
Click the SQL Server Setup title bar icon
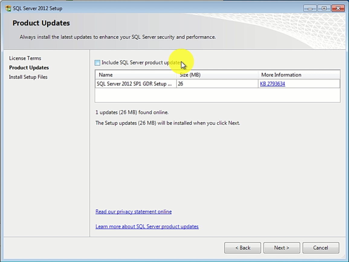(x=8, y=8)
